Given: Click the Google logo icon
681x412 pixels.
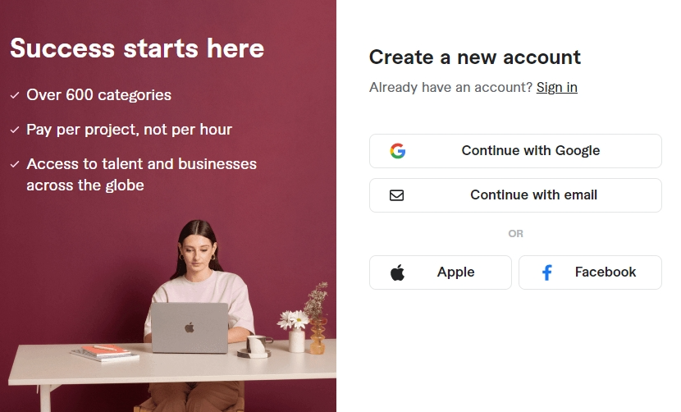Looking at the screenshot, I should 397,151.
